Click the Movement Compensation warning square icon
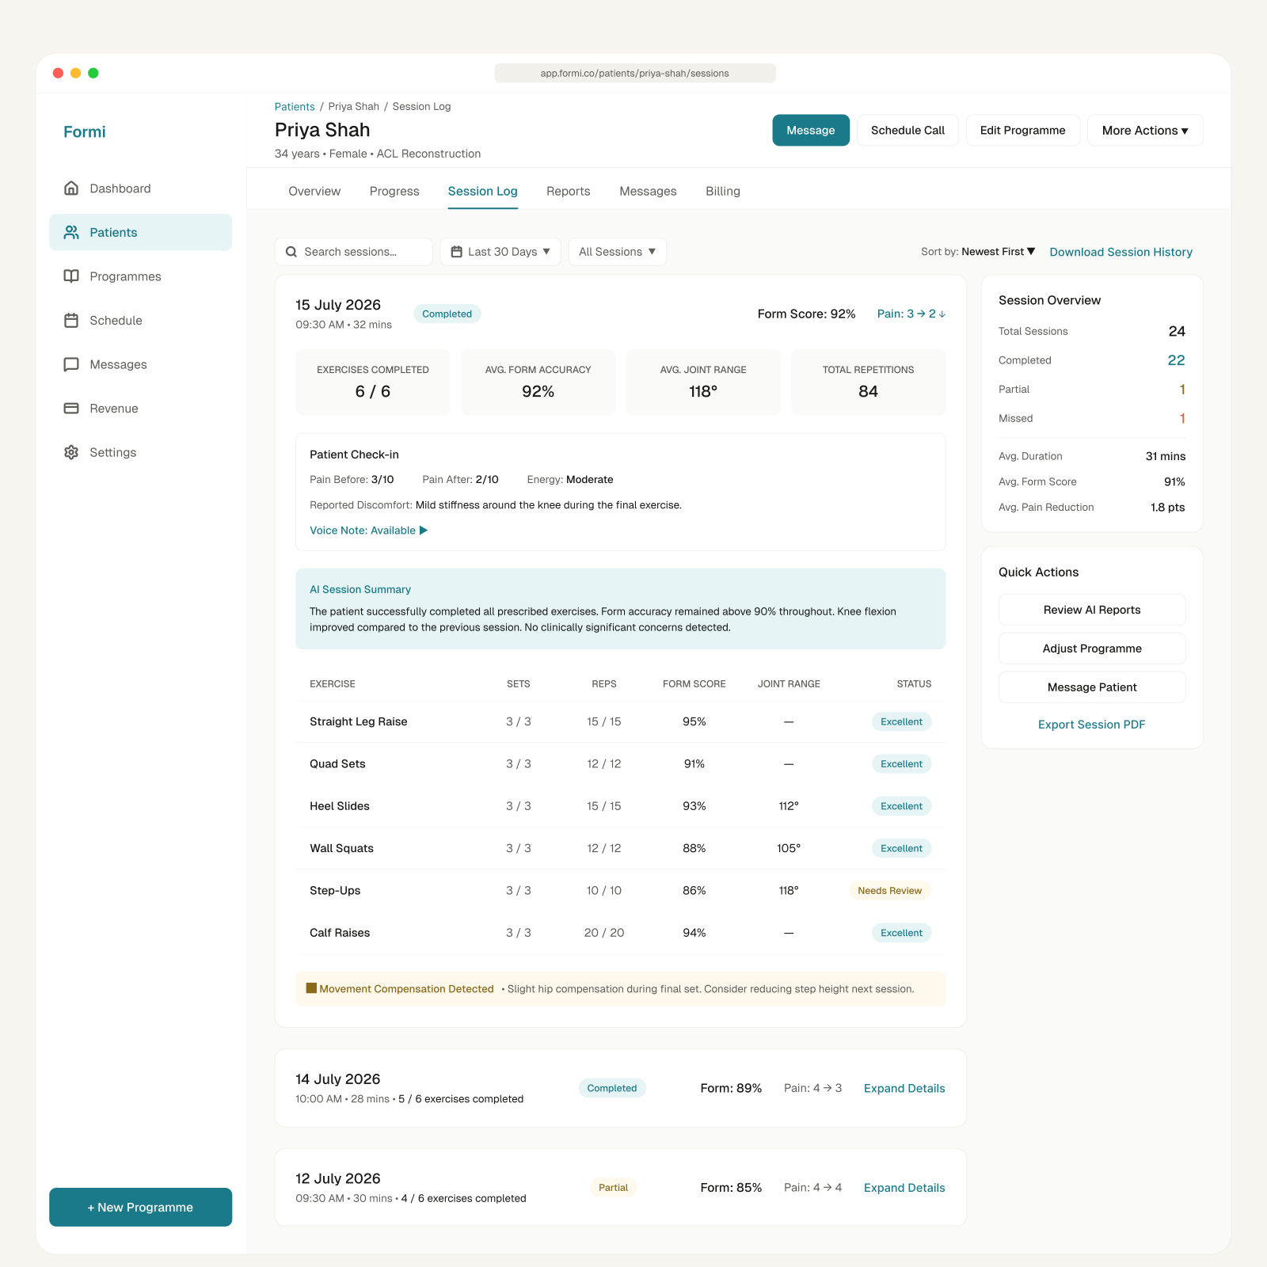This screenshot has height=1267, width=1267. (x=311, y=988)
